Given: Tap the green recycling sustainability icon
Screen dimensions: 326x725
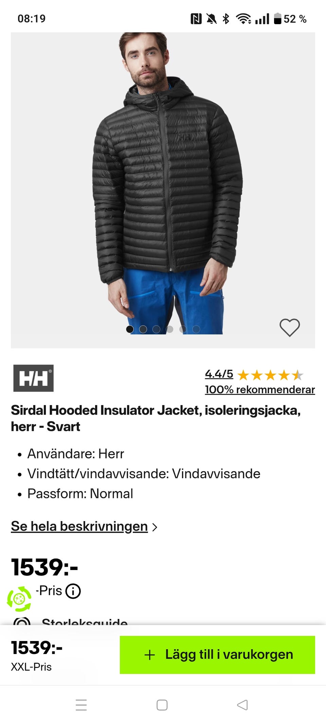Looking at the screenshot, I should [x=19, y=599].
